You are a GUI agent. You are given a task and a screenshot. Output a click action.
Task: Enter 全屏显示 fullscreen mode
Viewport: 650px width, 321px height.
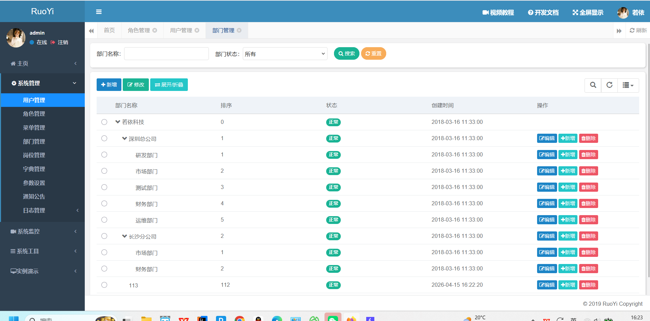click(x=588, y=13)
